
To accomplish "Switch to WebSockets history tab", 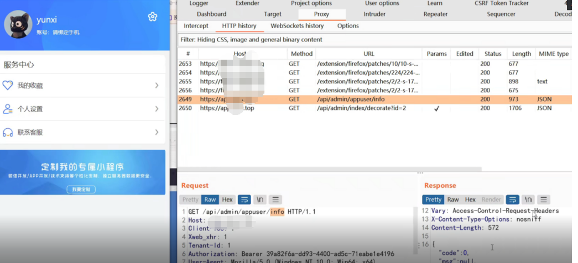I will 297,26.
